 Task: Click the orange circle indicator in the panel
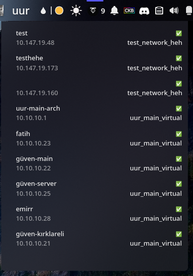coord(59,10)
